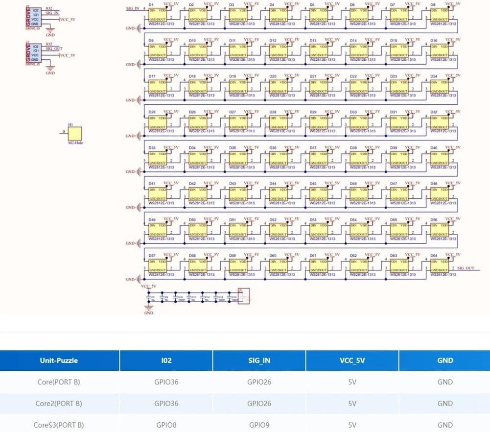The width and height of the screenshot is (490, 432).
Task: Click the VCC_5V column header
Action: [352, 360]
